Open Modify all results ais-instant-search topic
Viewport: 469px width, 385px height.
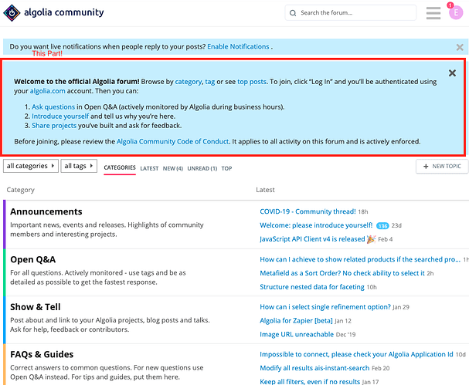pos(314,368)
